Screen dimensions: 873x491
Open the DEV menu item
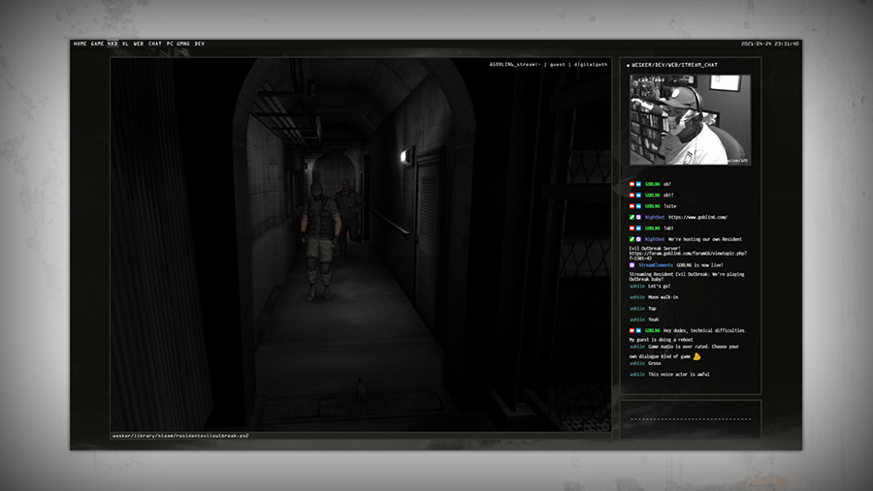(x=199, y=44)
